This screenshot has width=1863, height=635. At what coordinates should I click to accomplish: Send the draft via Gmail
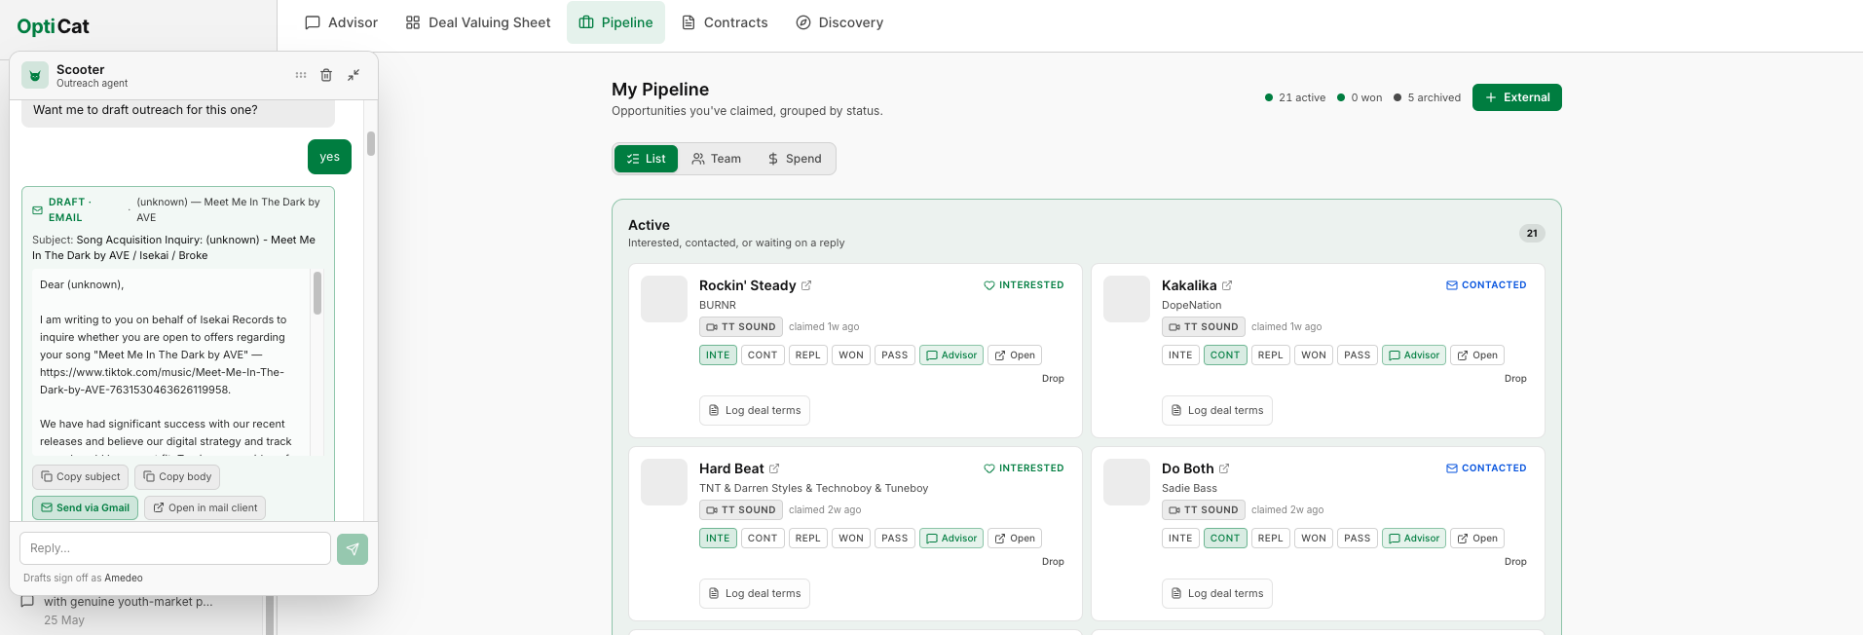(x=85, y=508)
